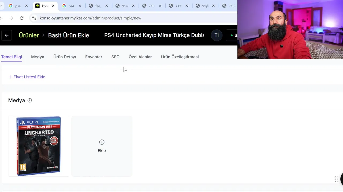This screenshot has width=343, height=192.
Task: Click the Ekle media upload box
Action: tap(102, 146)
